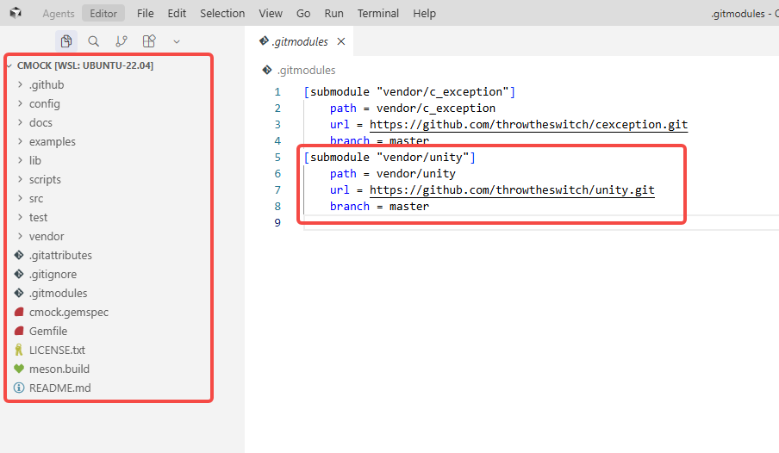The width and height of the screenshot is (779, 453).
Task: Show more sidebar views chevron
Action: (177, 41)
